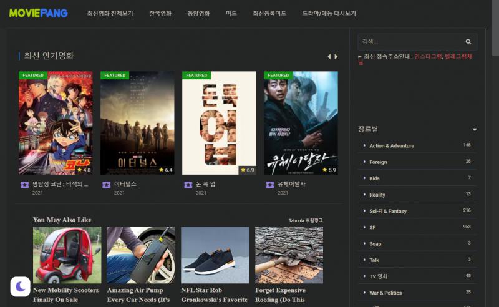Collapse the 장르별 section arrow

coord(475,130)
